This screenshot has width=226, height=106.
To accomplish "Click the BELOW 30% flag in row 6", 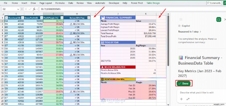I will point(77,33).
